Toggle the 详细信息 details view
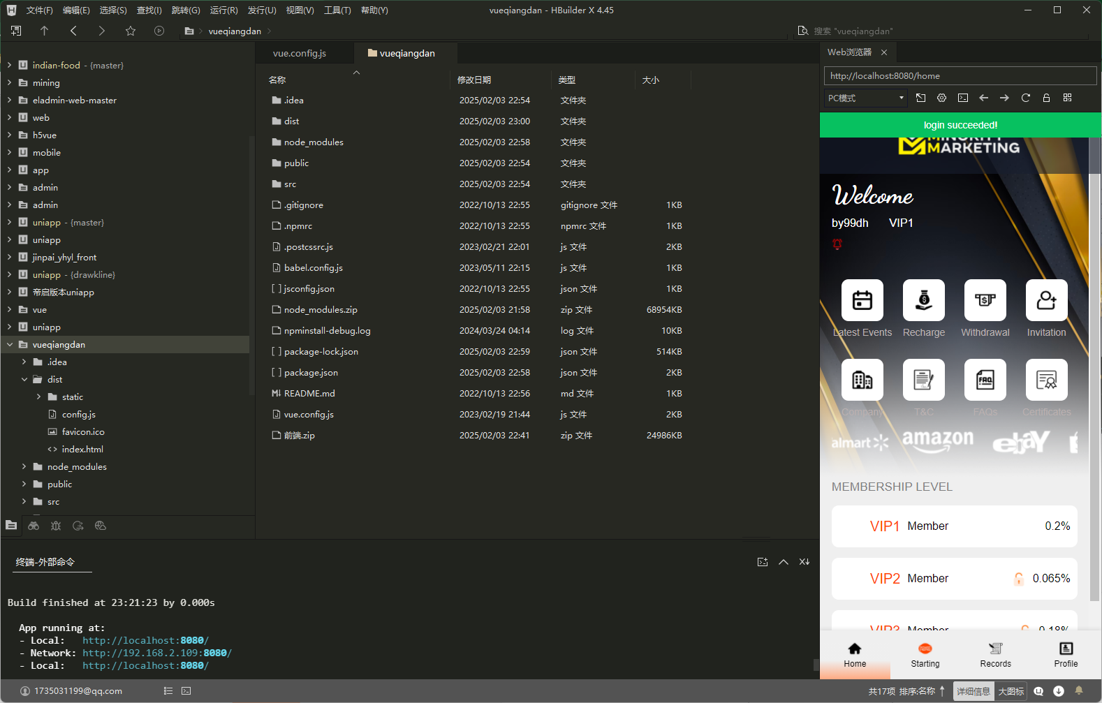Image resolution: width=1102 pixels, height=703 pixels. 974,691
